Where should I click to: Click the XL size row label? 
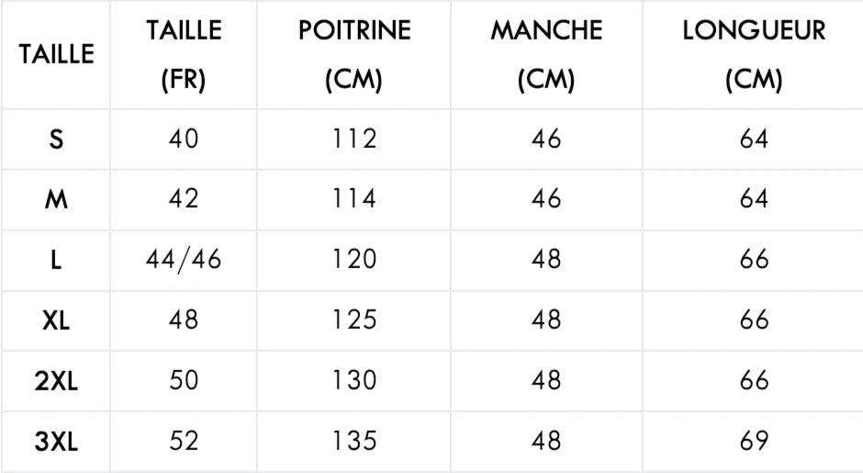[57, 321]
